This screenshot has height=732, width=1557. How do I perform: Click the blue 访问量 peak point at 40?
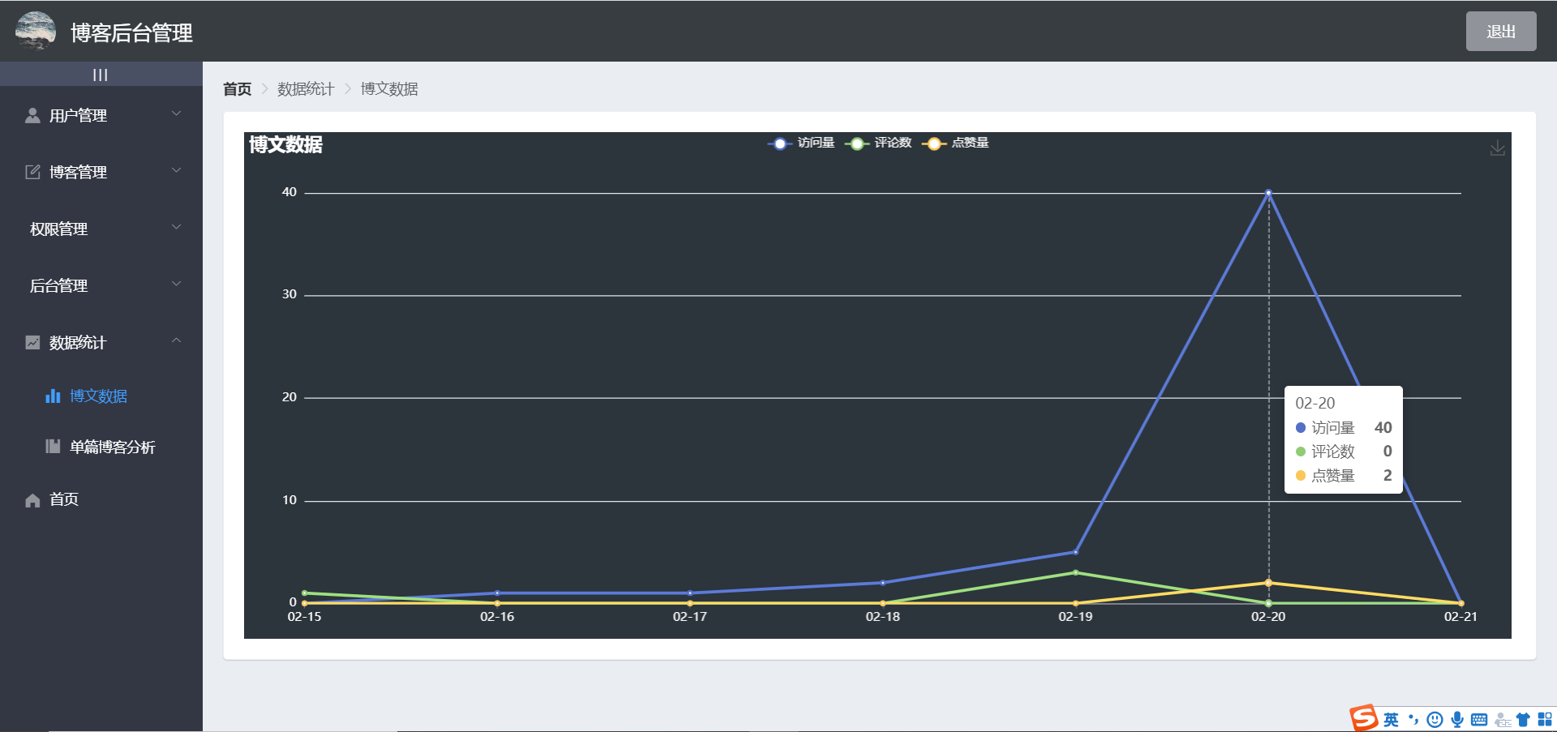point(1268,193)
